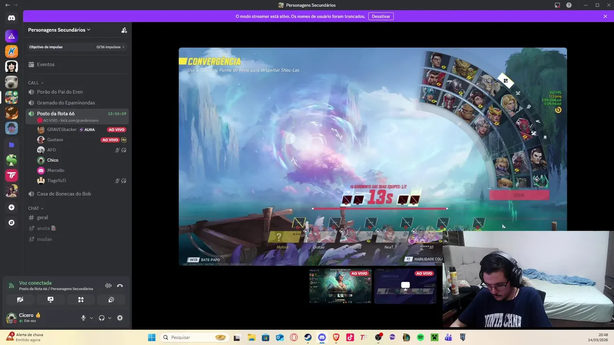Open the Discord help icon in title bar
The height and width of the screenshot is (345, 614).
[569, 5]
